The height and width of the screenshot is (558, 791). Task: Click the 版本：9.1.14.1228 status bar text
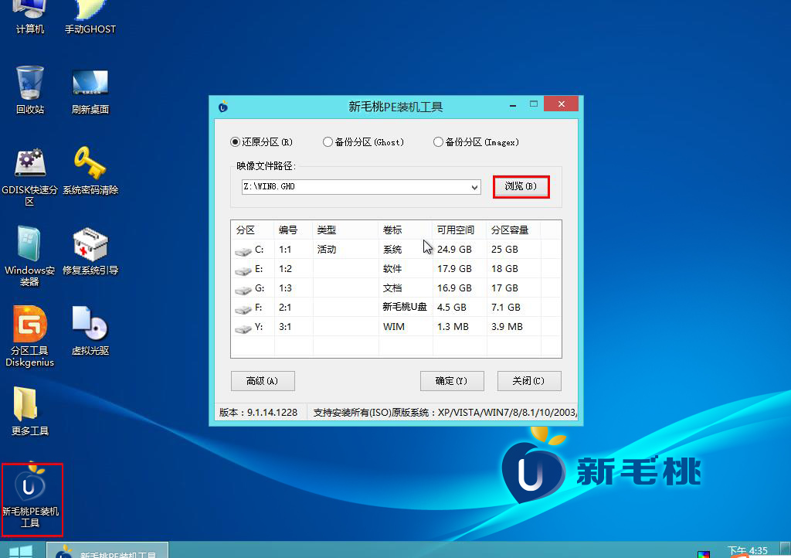[x=258, y=413]
